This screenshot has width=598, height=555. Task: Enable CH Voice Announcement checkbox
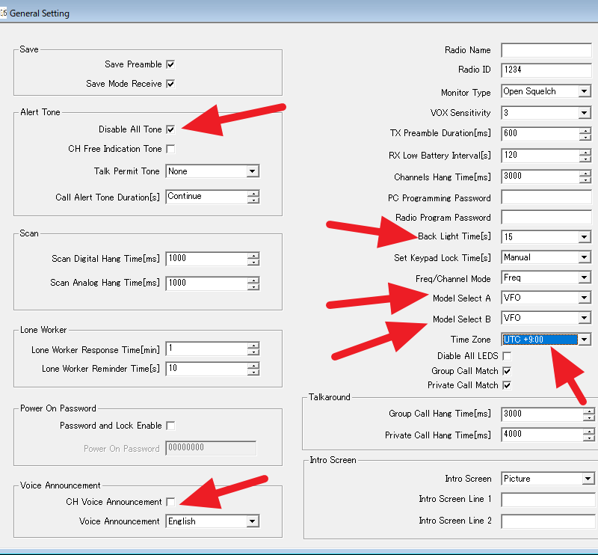click(170, 502)
